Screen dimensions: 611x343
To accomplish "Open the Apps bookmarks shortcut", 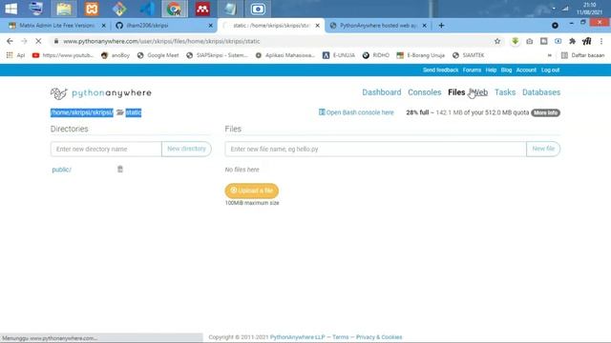I will tap(15, 55).
